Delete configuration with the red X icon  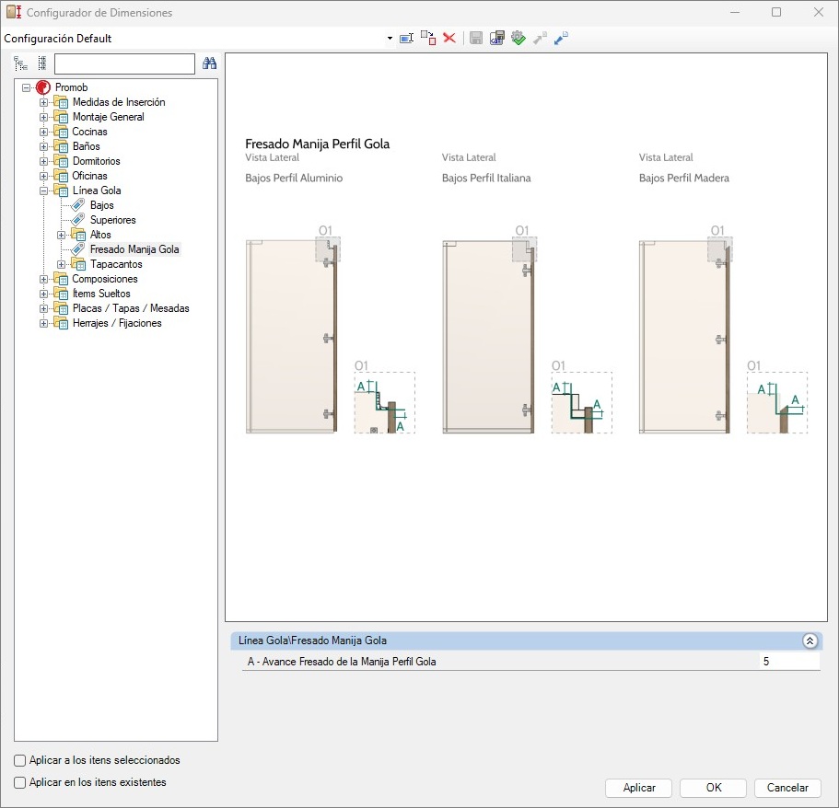tap(449, 38)
